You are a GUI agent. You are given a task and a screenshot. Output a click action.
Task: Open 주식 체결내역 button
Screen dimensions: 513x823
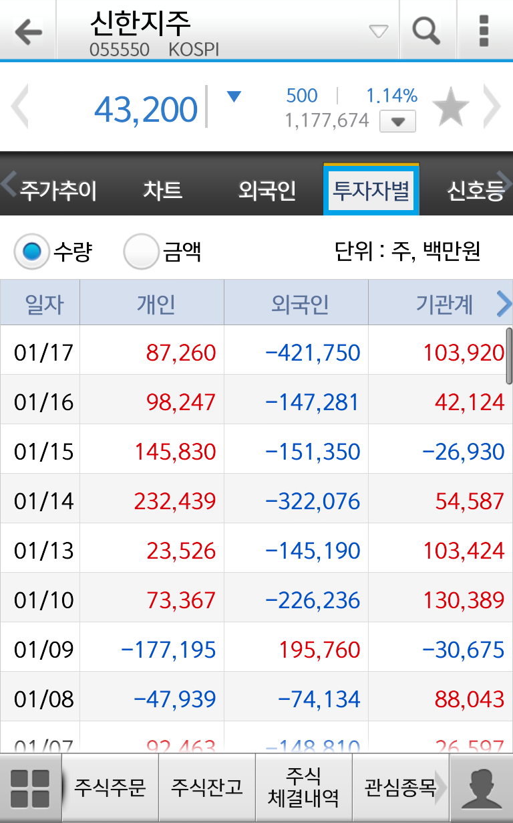pos(304,788)
